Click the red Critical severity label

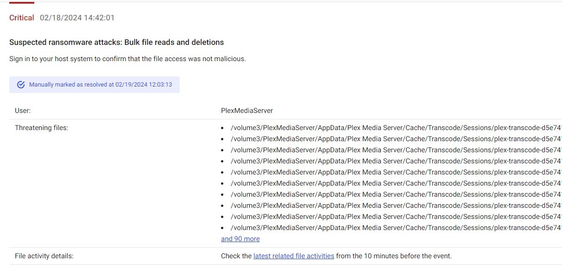click(22, 18)
